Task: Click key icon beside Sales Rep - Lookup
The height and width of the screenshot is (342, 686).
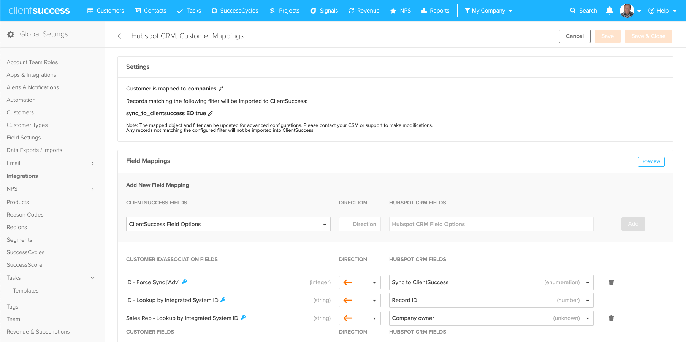Action: (x=243, y=317)
